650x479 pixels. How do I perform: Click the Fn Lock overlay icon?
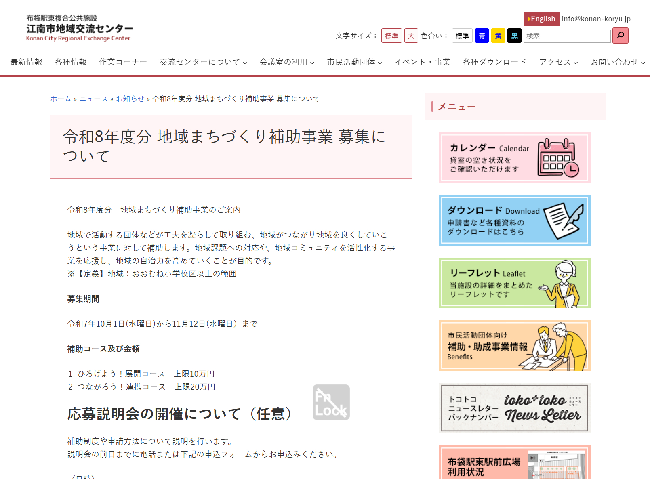pyautogui.click(x=331, y=402)
